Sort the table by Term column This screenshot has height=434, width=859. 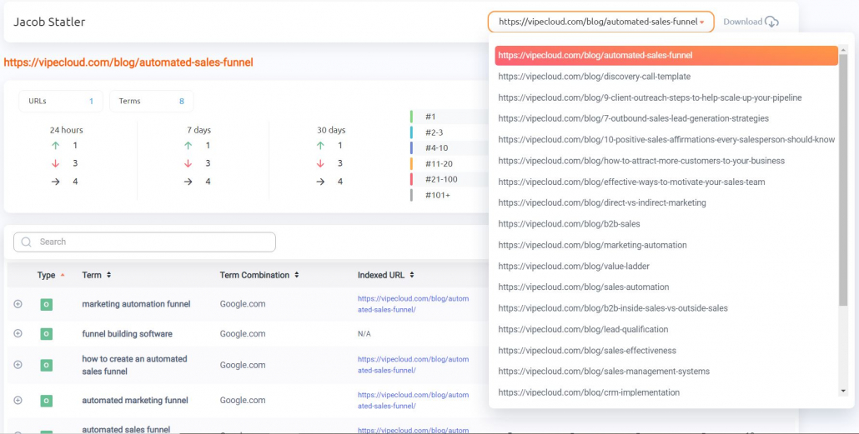coord(97,275)
